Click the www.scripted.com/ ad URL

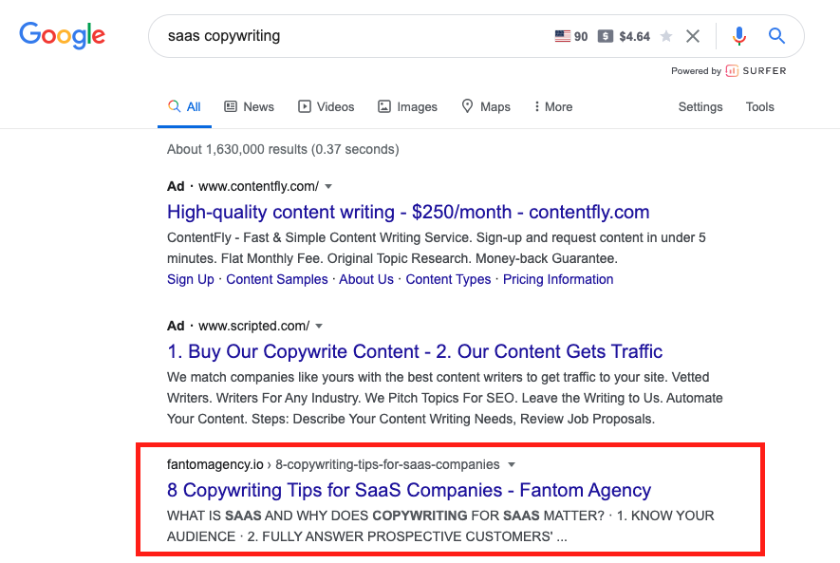[x=254, y=326]
